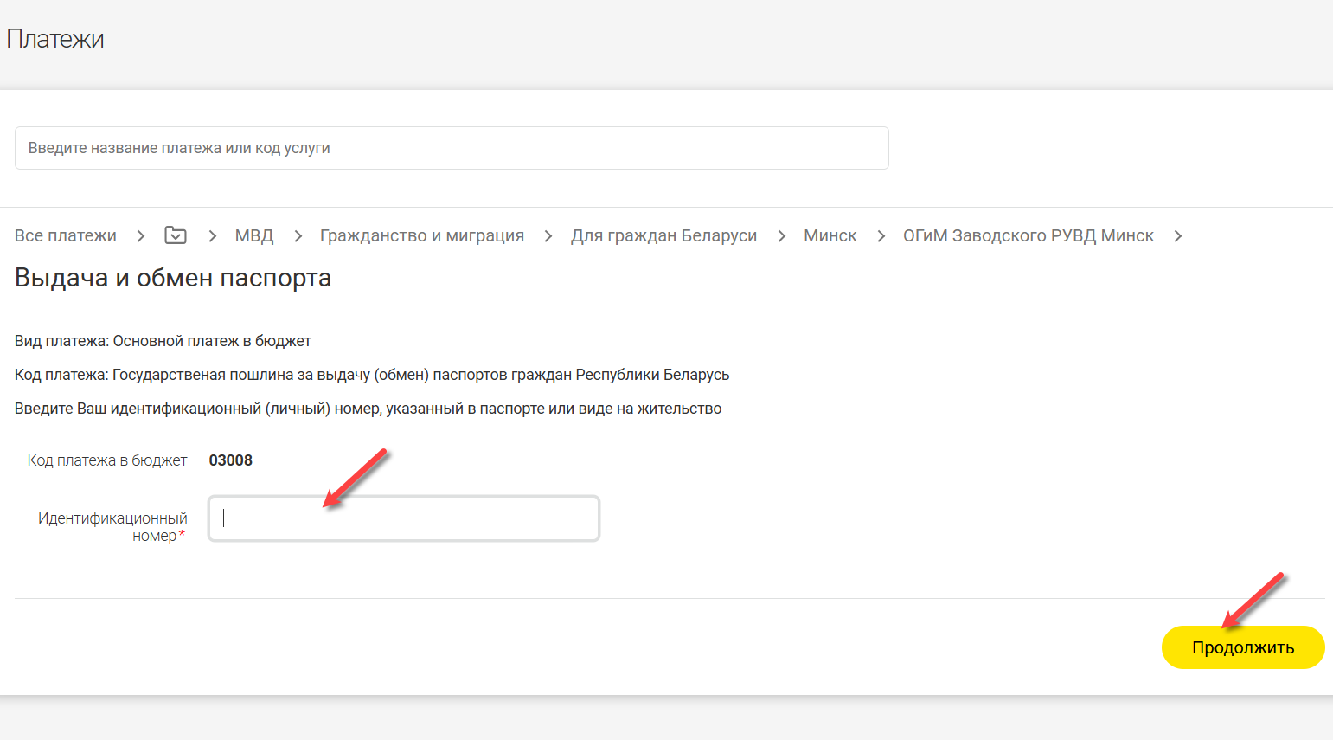Click chevron arrow right after МВД
The width and height of the screenshot is (1333, 740).
298,236
